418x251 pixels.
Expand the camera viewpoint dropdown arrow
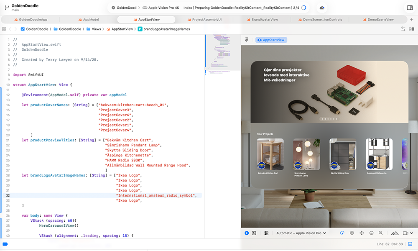click(x=412, y=233)
